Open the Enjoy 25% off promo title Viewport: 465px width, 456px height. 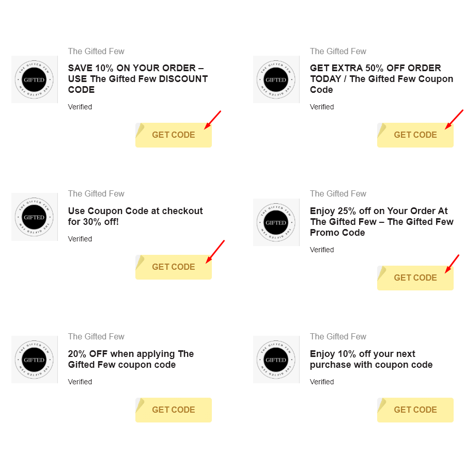(381, 221)
